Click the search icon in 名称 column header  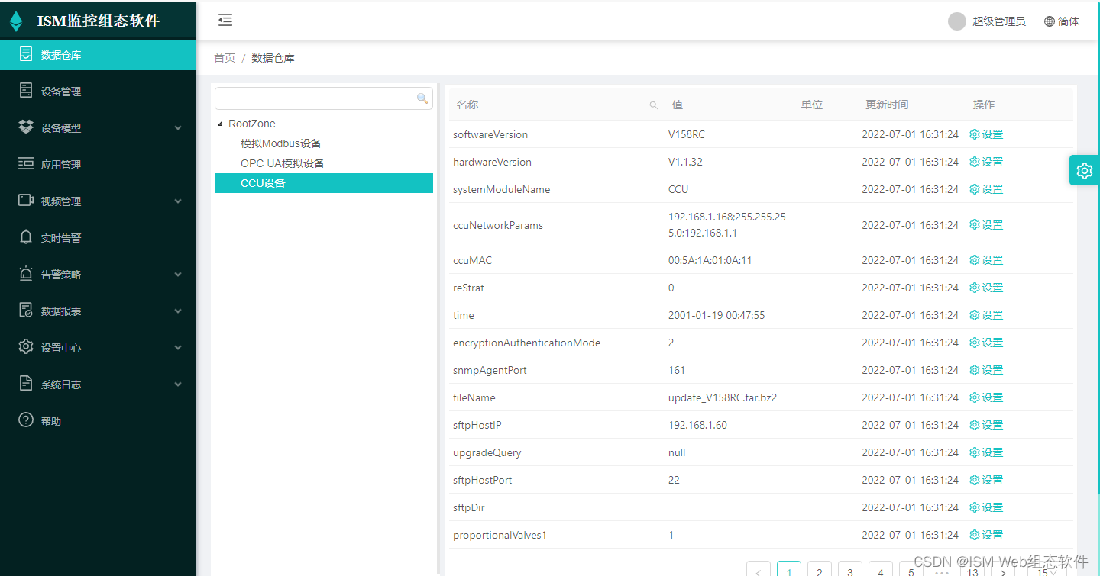653,105
